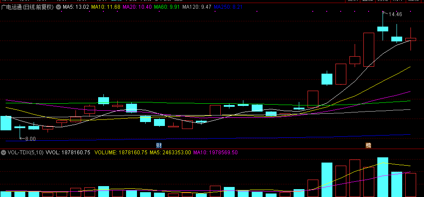Expand the dropdown arrow beside 广电运通 title
The width and height of the screenshot is (424, 197).
pos(58,7)
